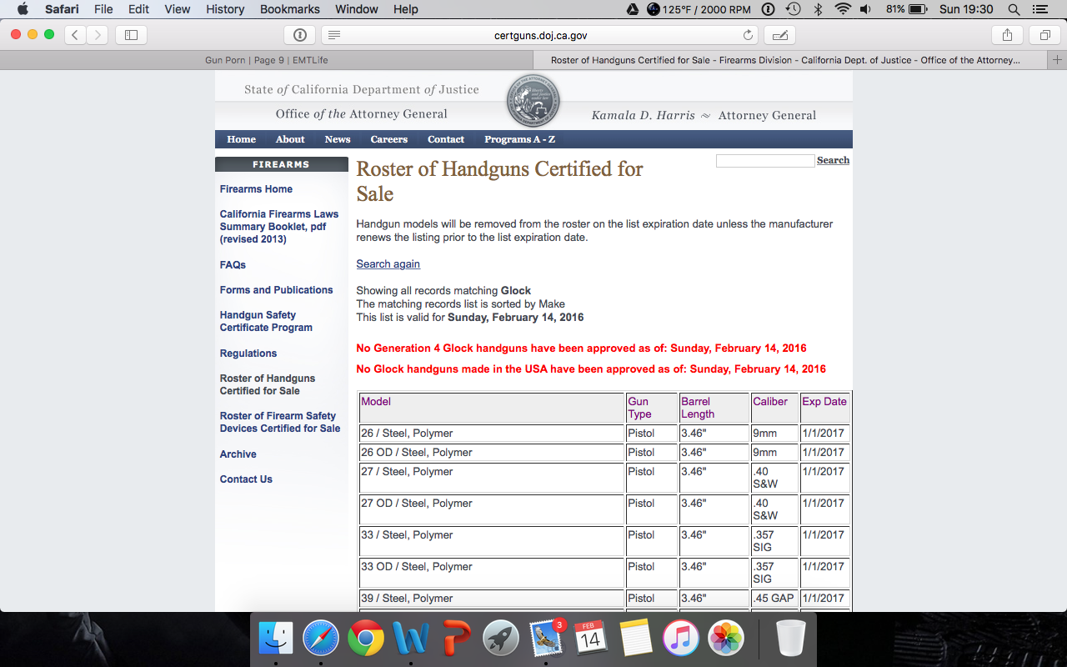
Task: Launch Google Chrome from the Dock
Action: (x=366, y=639)
